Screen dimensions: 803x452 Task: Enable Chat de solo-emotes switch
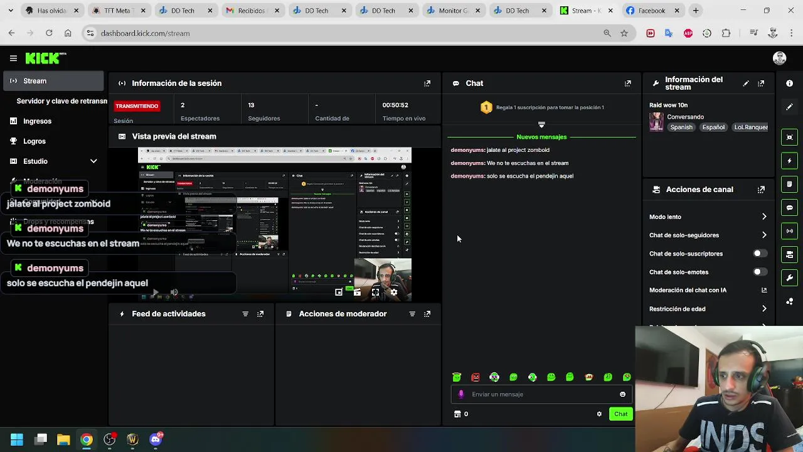760,272
